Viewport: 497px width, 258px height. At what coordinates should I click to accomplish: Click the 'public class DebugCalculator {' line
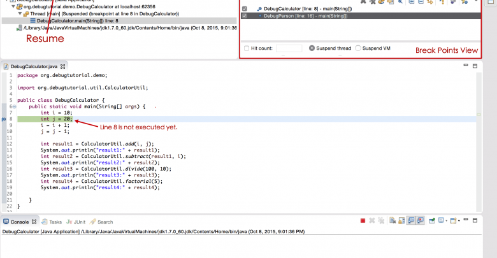[x=61, y=100]
